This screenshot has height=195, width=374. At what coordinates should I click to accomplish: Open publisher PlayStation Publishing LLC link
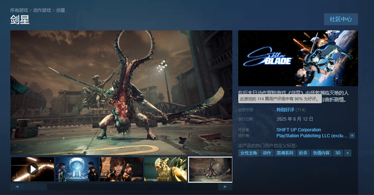[x=312, y=136]
